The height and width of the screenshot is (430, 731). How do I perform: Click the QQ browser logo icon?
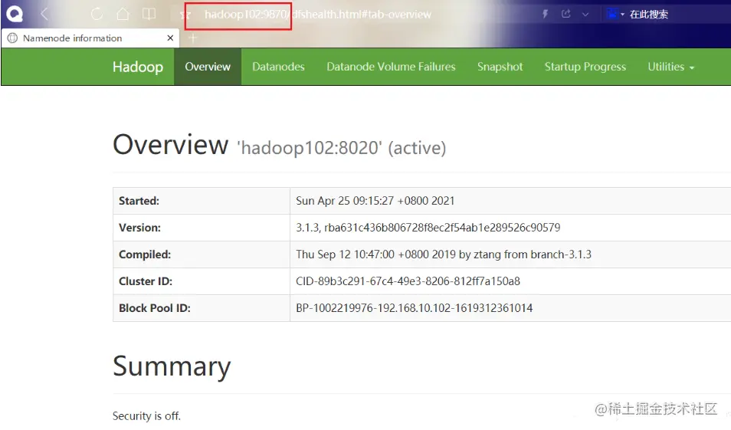click(x=15, y=14)
